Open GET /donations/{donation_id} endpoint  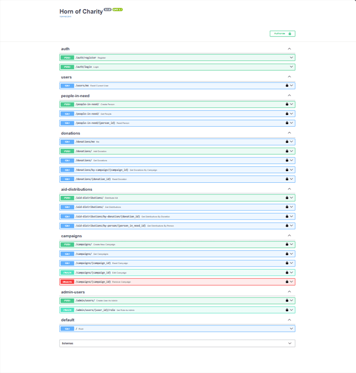tap(177, 179)
